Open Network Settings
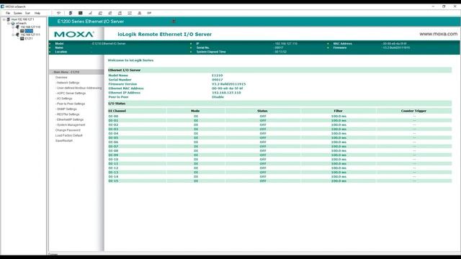 click(x=68, y=83)
